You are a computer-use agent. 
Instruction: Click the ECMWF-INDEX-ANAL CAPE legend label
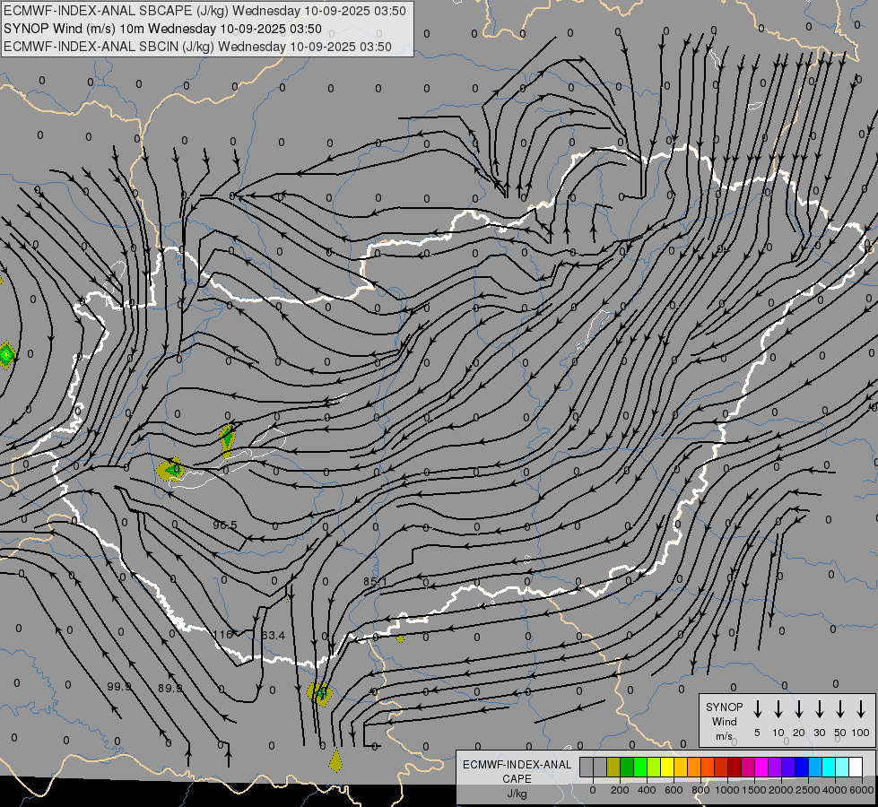tap(517, 771)
